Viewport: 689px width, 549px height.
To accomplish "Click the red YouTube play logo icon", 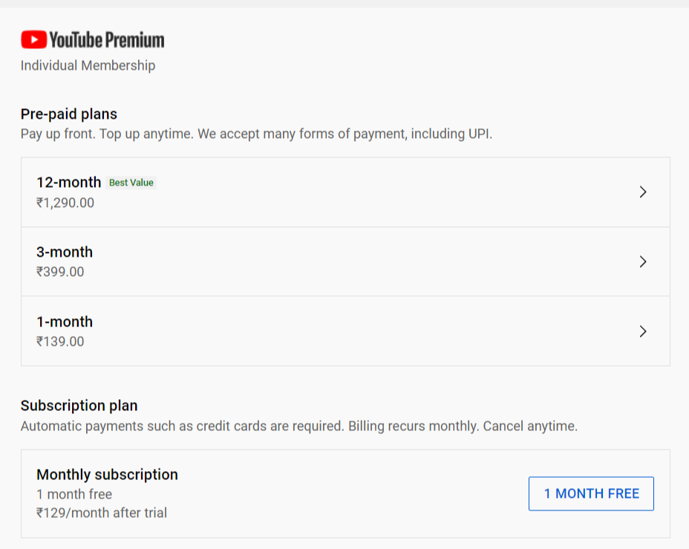I will coord(33,39).
